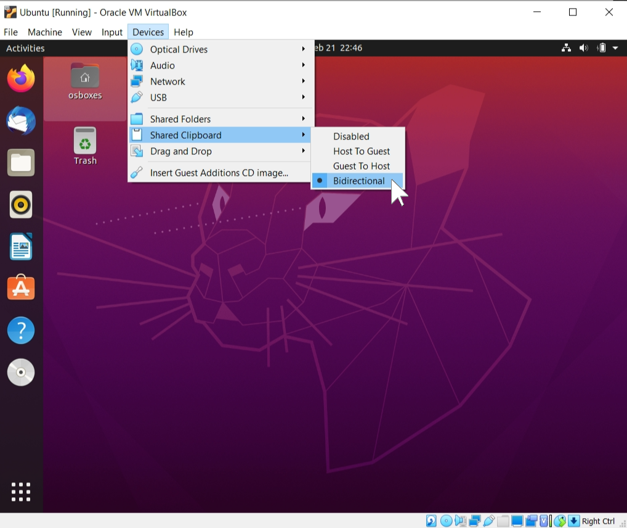The height and width of the screenshot is (528, 627).
Task: Click the volume speaker icon in top bar
Action: tap(583, 48)
